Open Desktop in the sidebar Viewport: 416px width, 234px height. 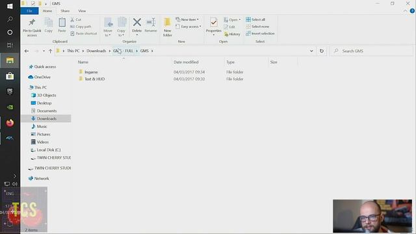41,103
